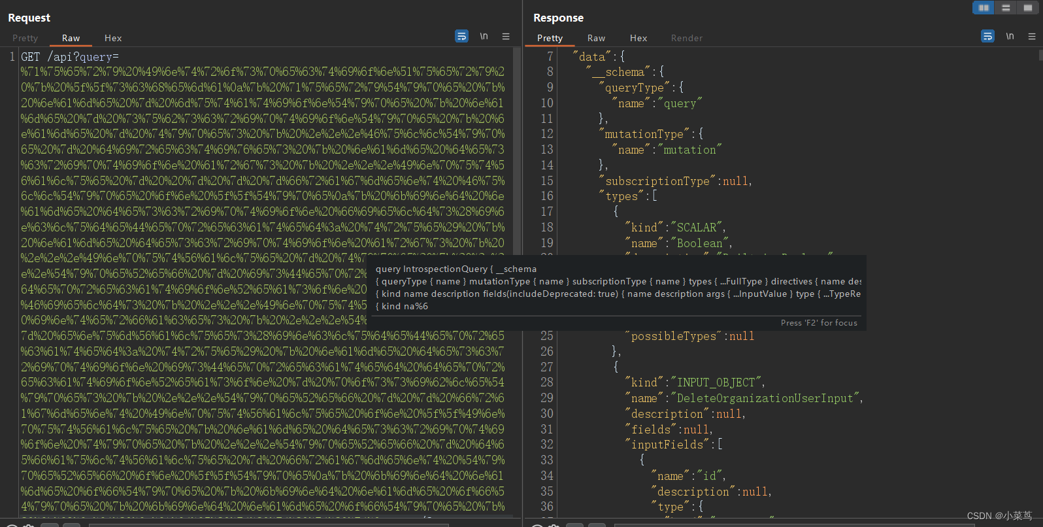Click "description":null on response line 35
Screen dimensions: 1043x527
(x=711, y=492)
